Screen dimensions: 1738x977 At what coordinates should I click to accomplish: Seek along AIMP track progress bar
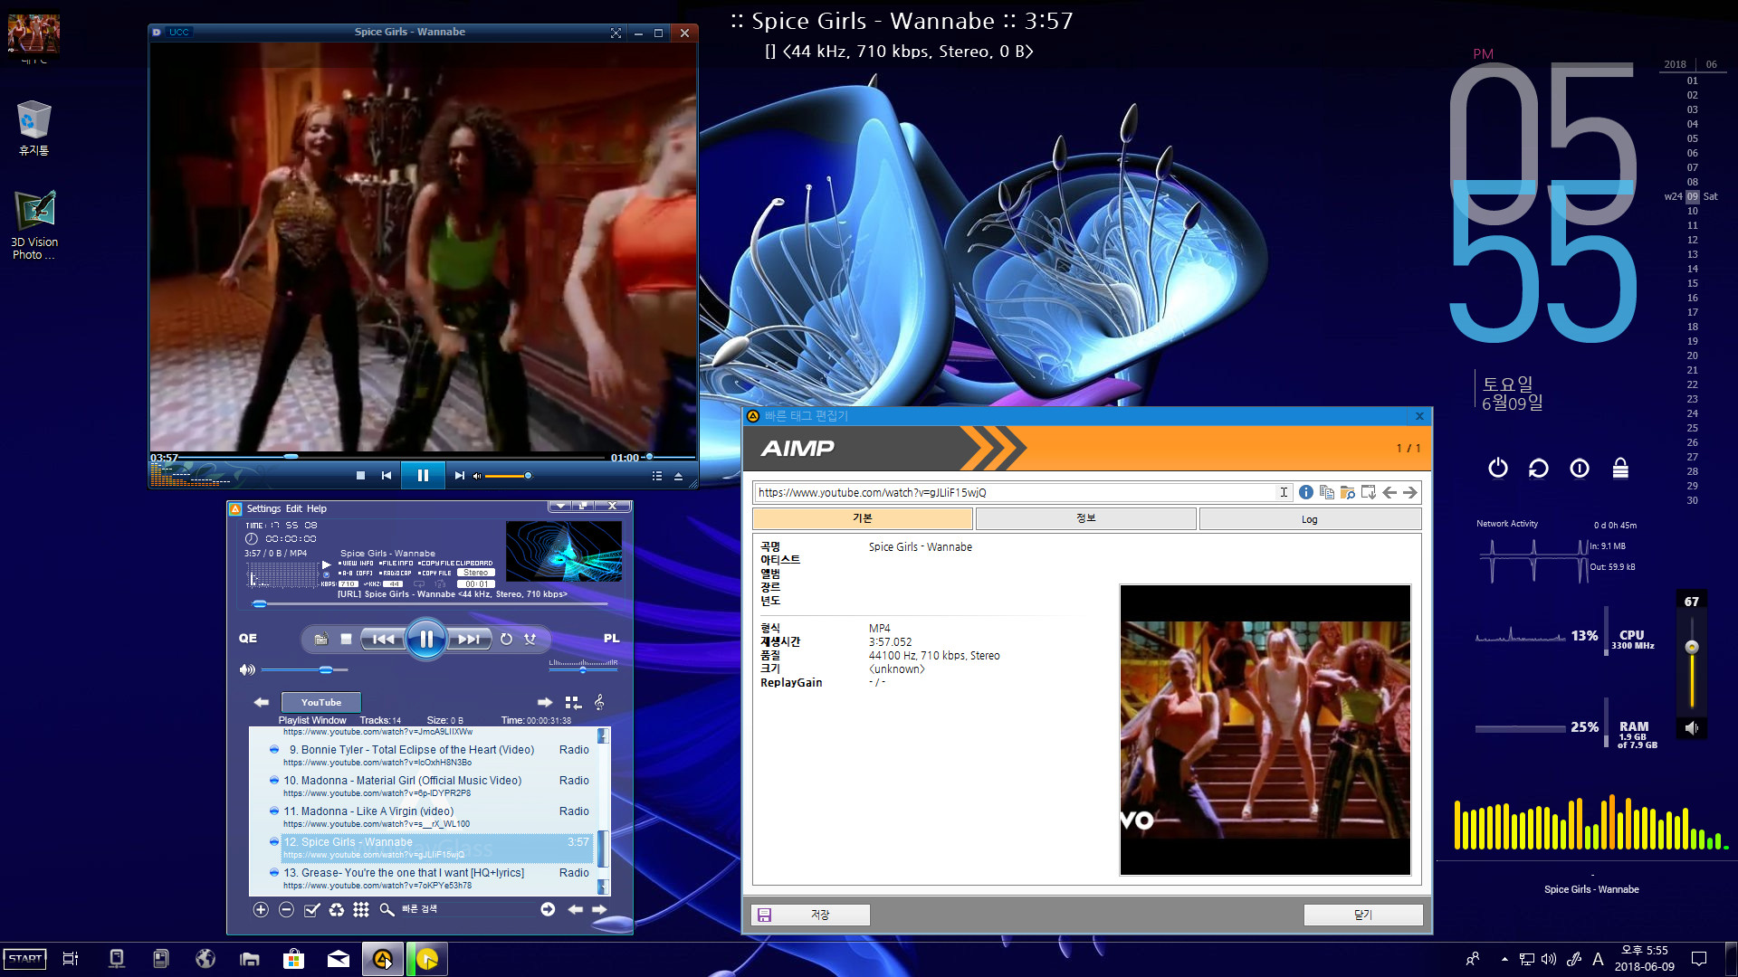click(430, 603)
